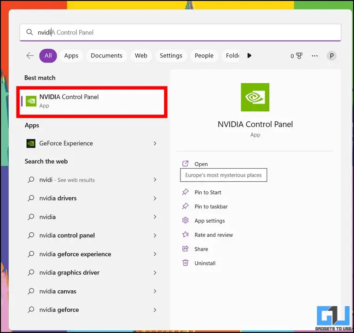Click 'nvidia canvas' suggestion text
This screenshot has width=354, height=333.
click(x=58, y=291)
